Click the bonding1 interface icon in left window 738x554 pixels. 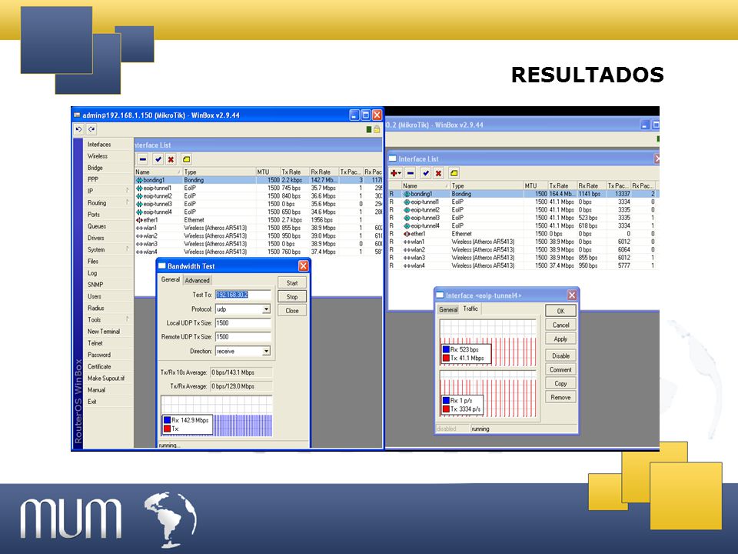(x=139, y=180)
